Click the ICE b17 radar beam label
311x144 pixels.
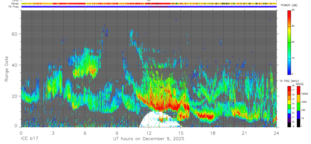point(30,139)
